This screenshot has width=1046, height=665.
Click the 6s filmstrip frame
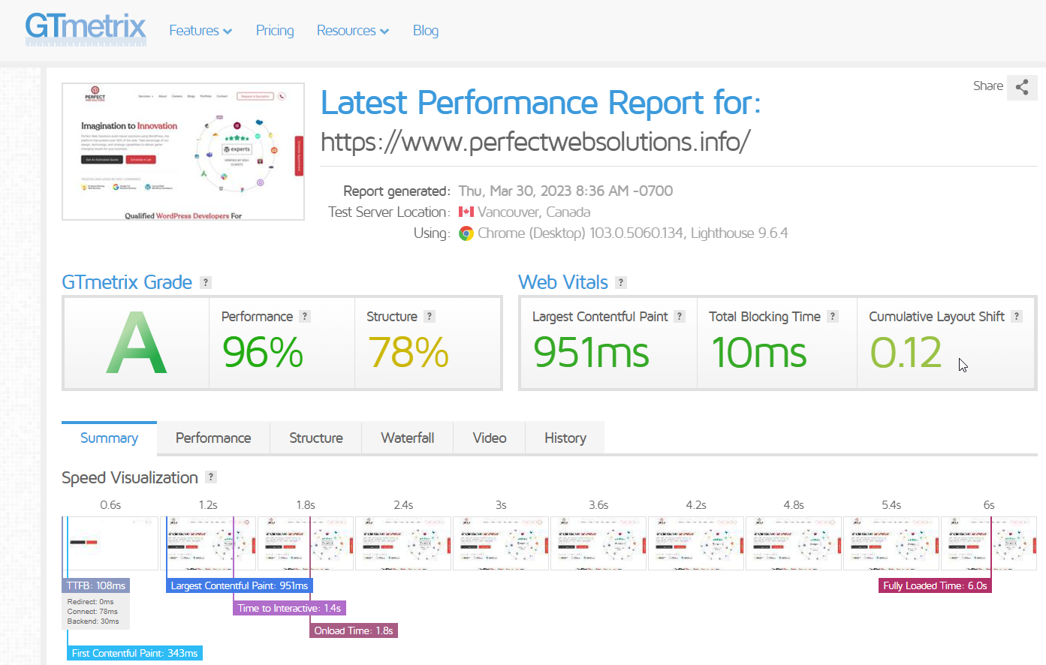coord(989,543)
